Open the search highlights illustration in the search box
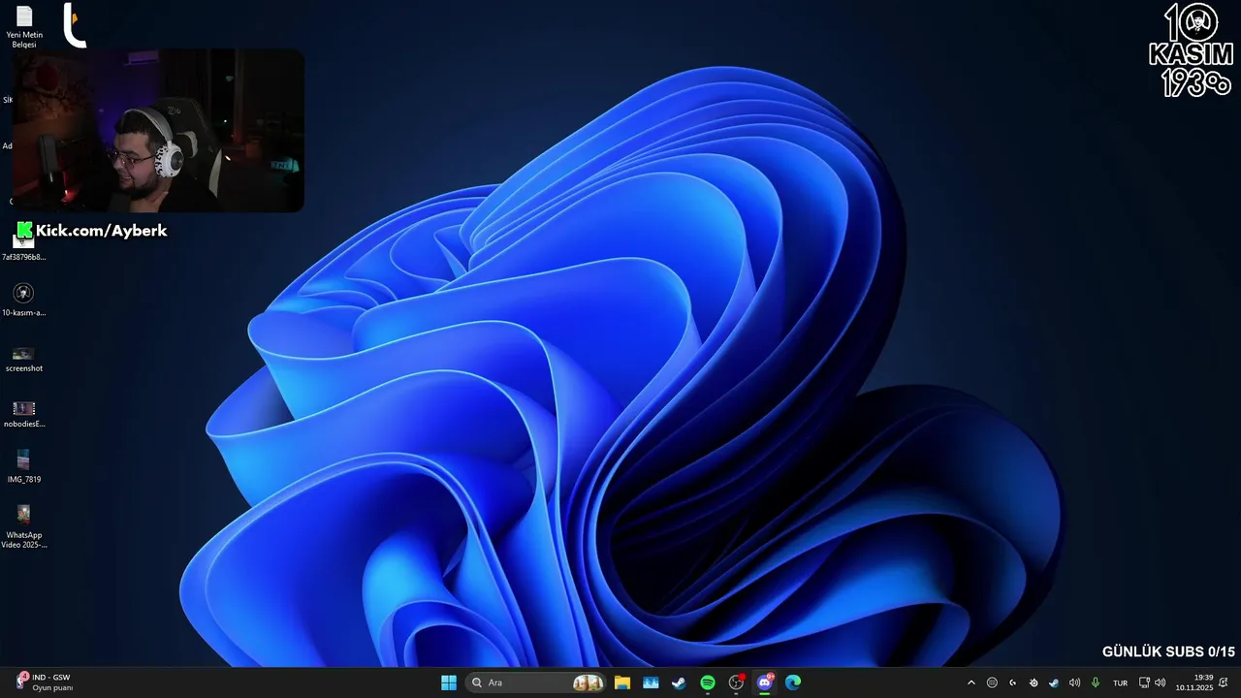Image resolution: width=1241 pixels, height=698 pixels. click(x=589, y=682)
